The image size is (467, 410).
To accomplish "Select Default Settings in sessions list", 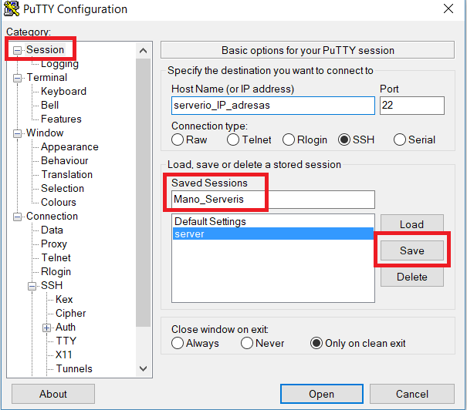I will coord(273,221).
